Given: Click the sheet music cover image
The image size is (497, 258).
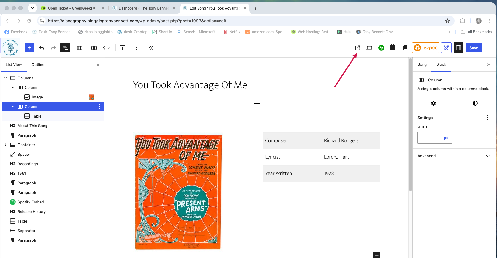Looking at the screenshot, I should pos(178,192).
